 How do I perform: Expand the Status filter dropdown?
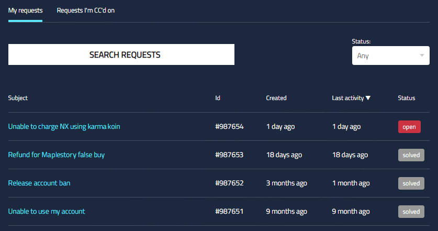tap(390, 56)
